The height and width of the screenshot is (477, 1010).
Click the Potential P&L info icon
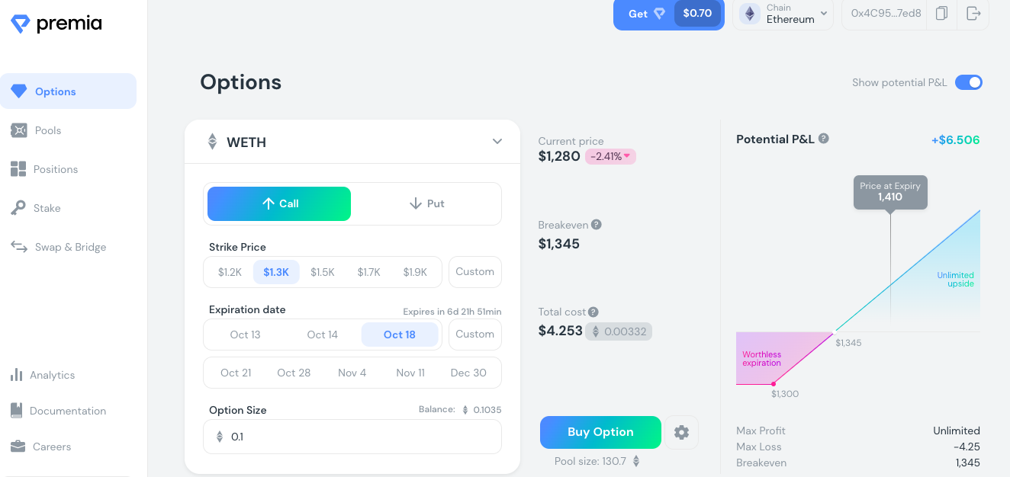pyautogui.click(x=824, y=139)
